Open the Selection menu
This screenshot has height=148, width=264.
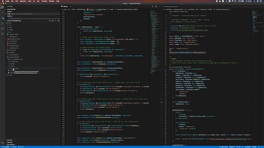pyautogui.click(x=23, y=1)
